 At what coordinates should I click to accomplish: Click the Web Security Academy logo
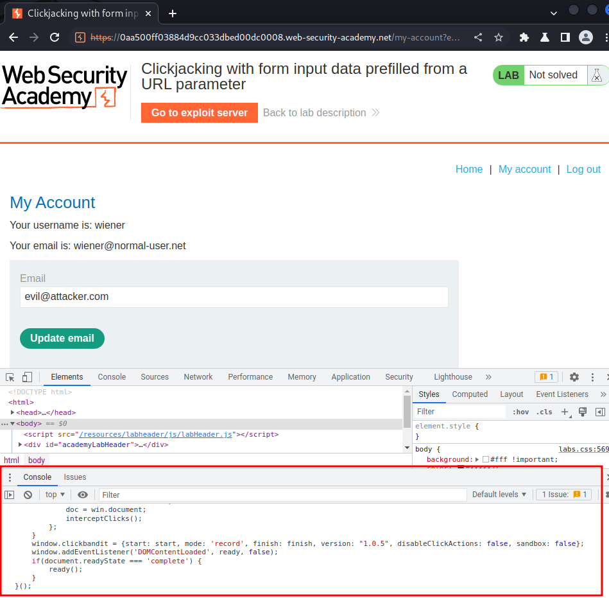point(64,86)
